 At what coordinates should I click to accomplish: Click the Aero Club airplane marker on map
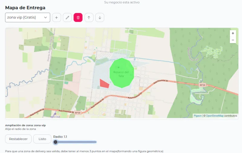click(55, 114)
